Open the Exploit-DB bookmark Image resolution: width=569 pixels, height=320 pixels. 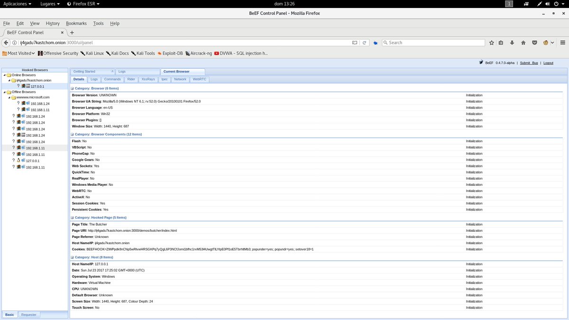tap(170, 54)
